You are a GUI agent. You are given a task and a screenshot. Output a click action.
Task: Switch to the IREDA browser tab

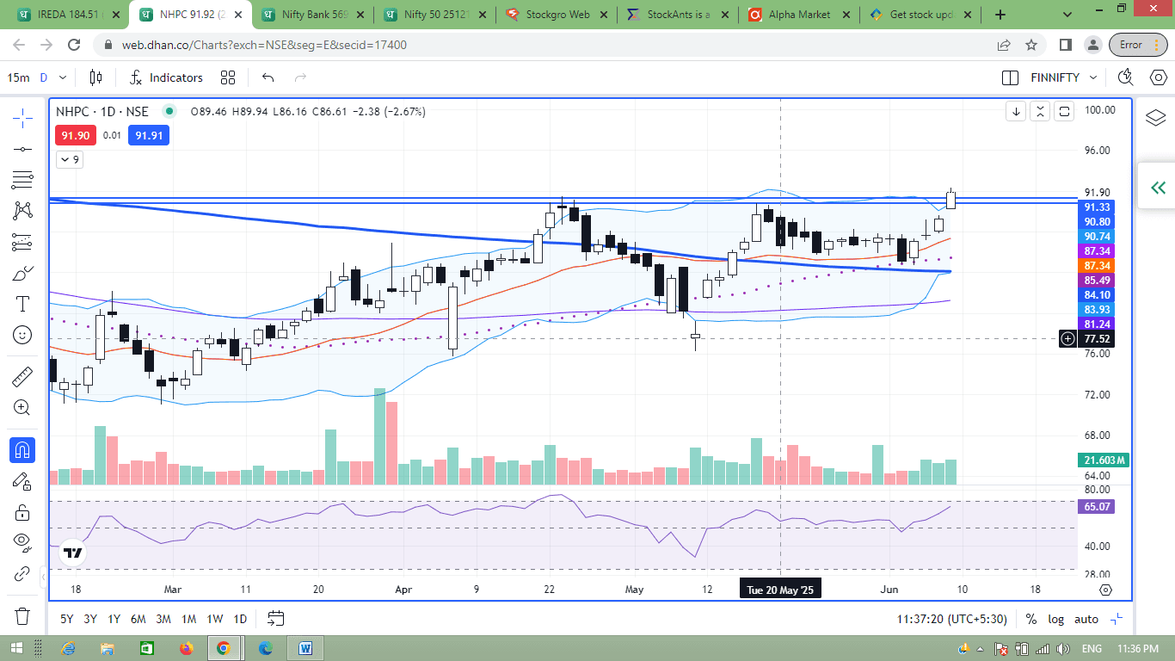click(67, 15)
